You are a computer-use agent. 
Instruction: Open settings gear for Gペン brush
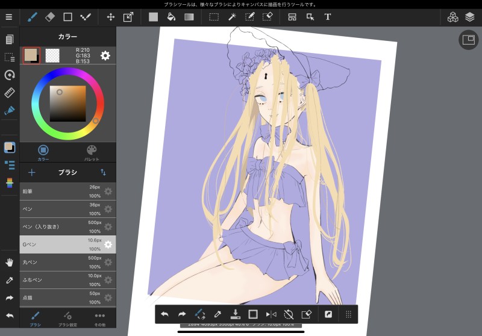click(108, 244)
